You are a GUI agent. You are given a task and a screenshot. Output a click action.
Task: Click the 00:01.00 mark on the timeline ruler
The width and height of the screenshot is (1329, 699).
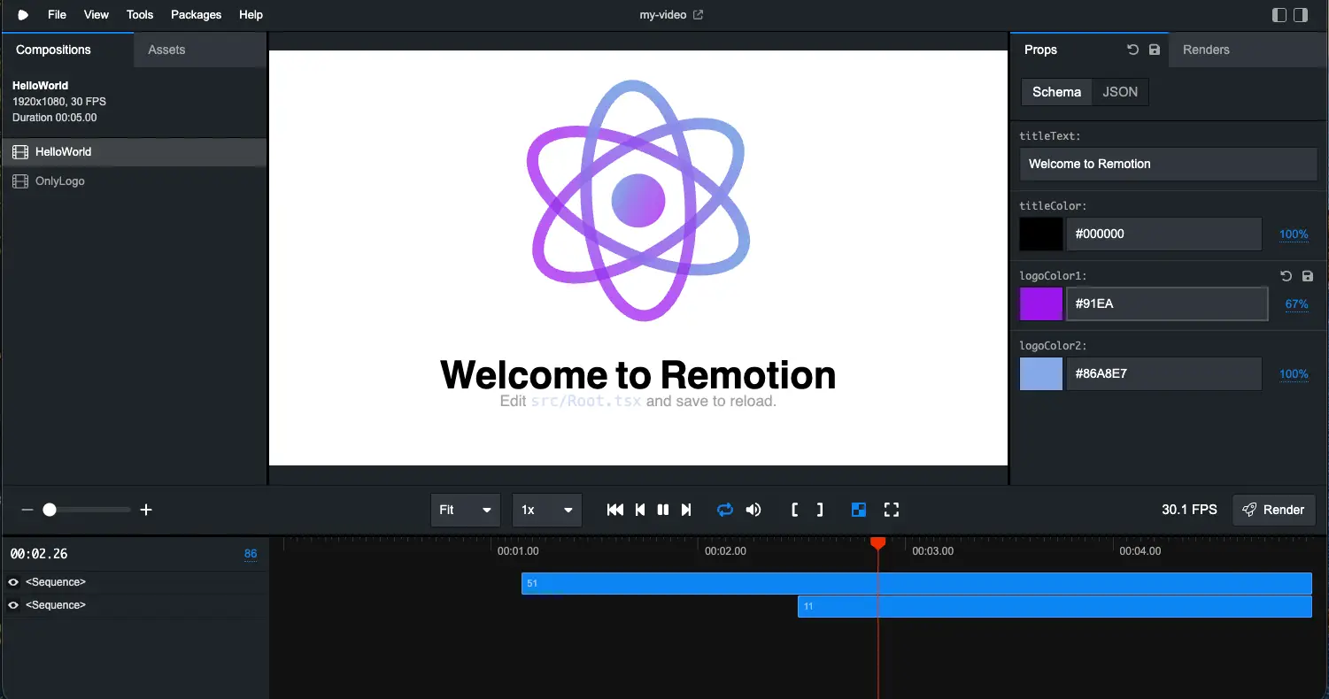click(x=518, y=551)
